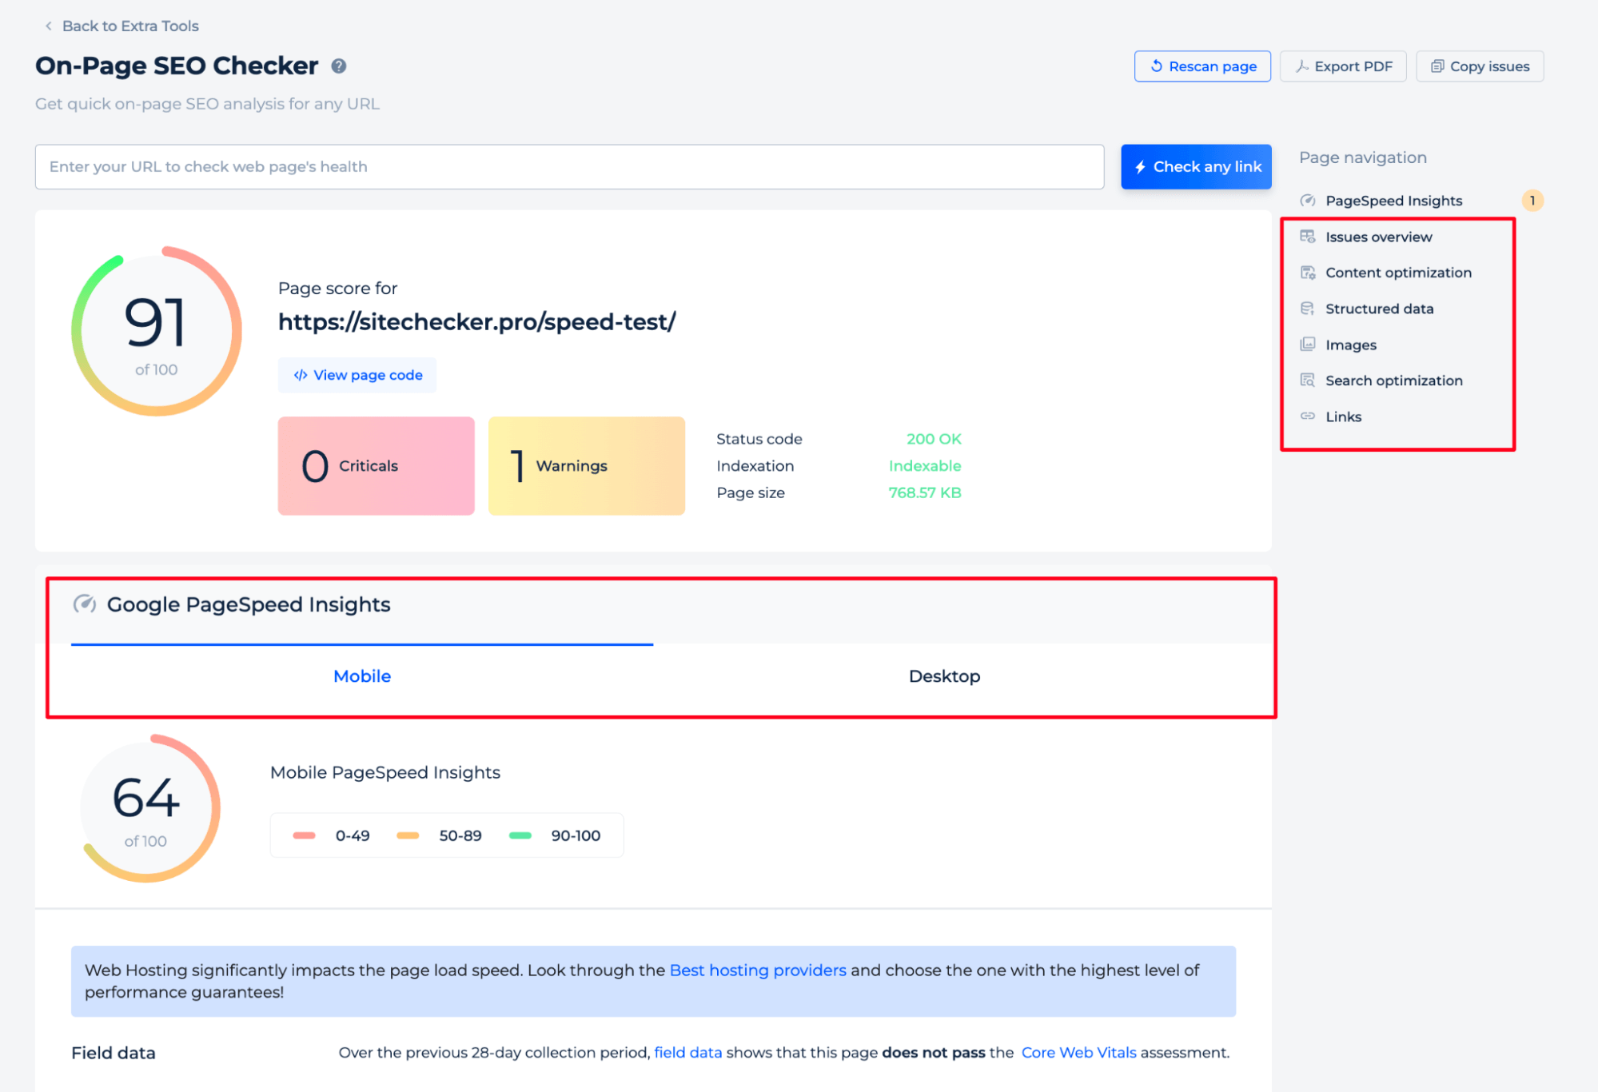Click Check any link button
1598x1092 pixels.
pyautogui.click(x=1196, y=167)
